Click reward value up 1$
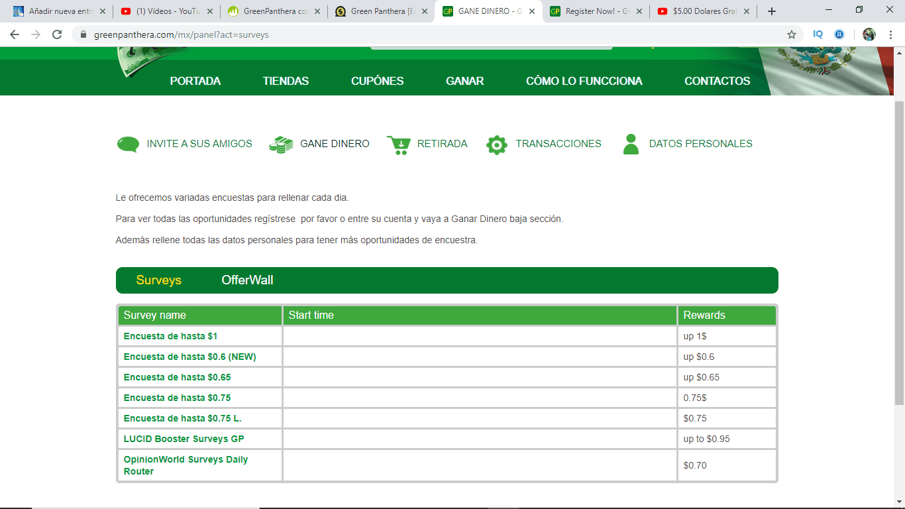This screenshot has height=509, width=905. tap(695, 336)
